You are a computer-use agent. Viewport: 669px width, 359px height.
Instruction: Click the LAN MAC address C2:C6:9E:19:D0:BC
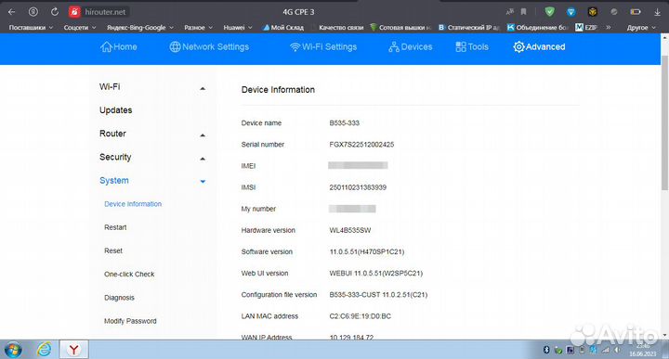click(x=360, y=316)
